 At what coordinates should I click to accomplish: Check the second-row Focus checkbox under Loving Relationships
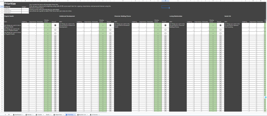pyautogui.click(x=220, y=30)
